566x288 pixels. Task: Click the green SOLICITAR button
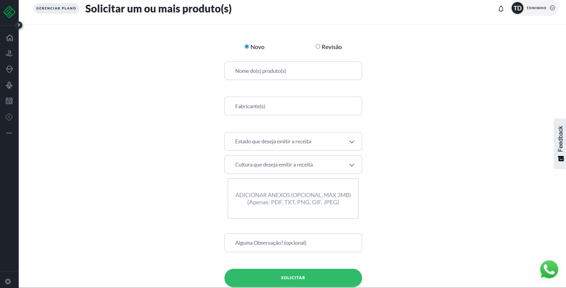(293, 278)
